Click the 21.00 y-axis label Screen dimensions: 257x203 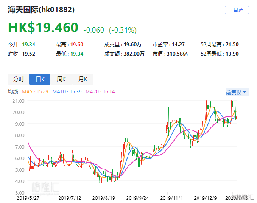coord(18,101)
